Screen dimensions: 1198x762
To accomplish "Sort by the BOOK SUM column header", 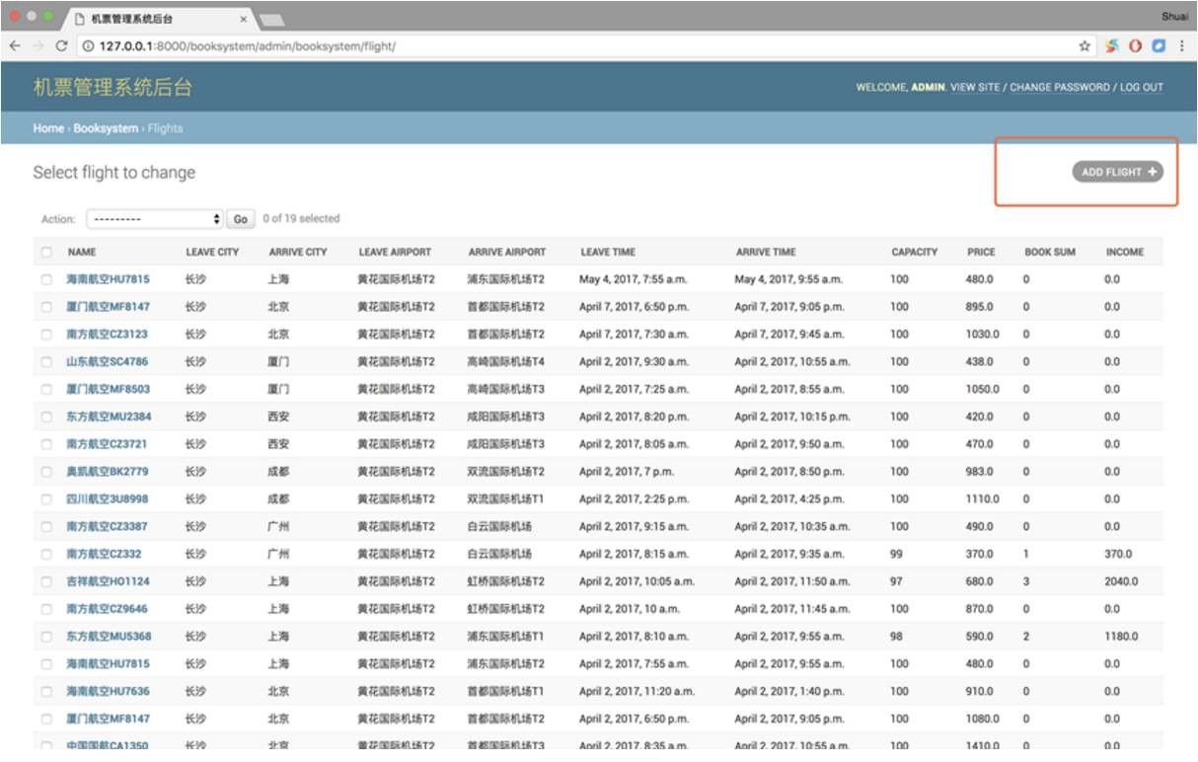I will click(1050, 252).
